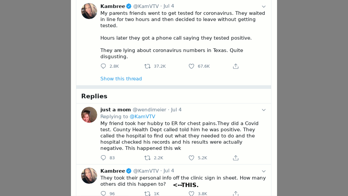
Task: Retweet Kambree's tweet with 37.2K retweets
Action: (x=147, y=66)
